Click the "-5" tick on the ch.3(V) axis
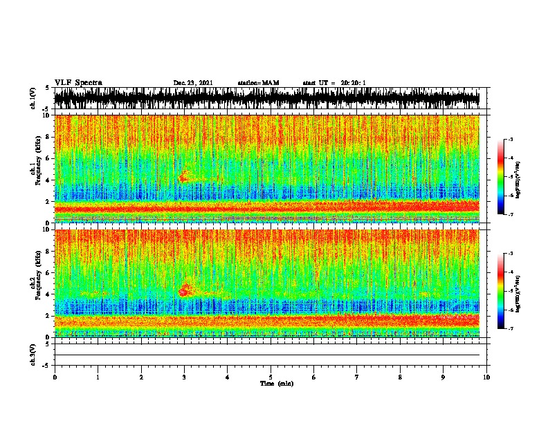Image resolution: width=548 pixels, height=423 pixels. point(46,366)
